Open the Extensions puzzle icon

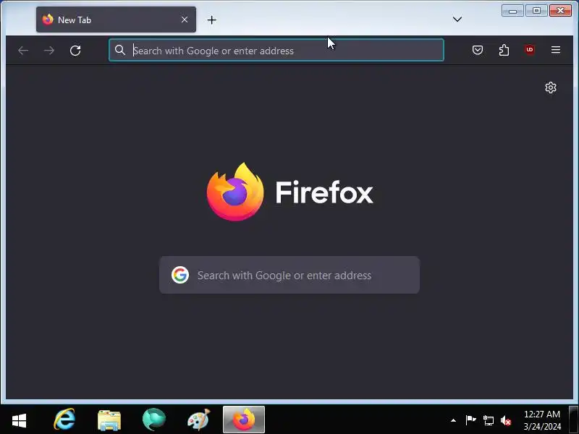504,50
